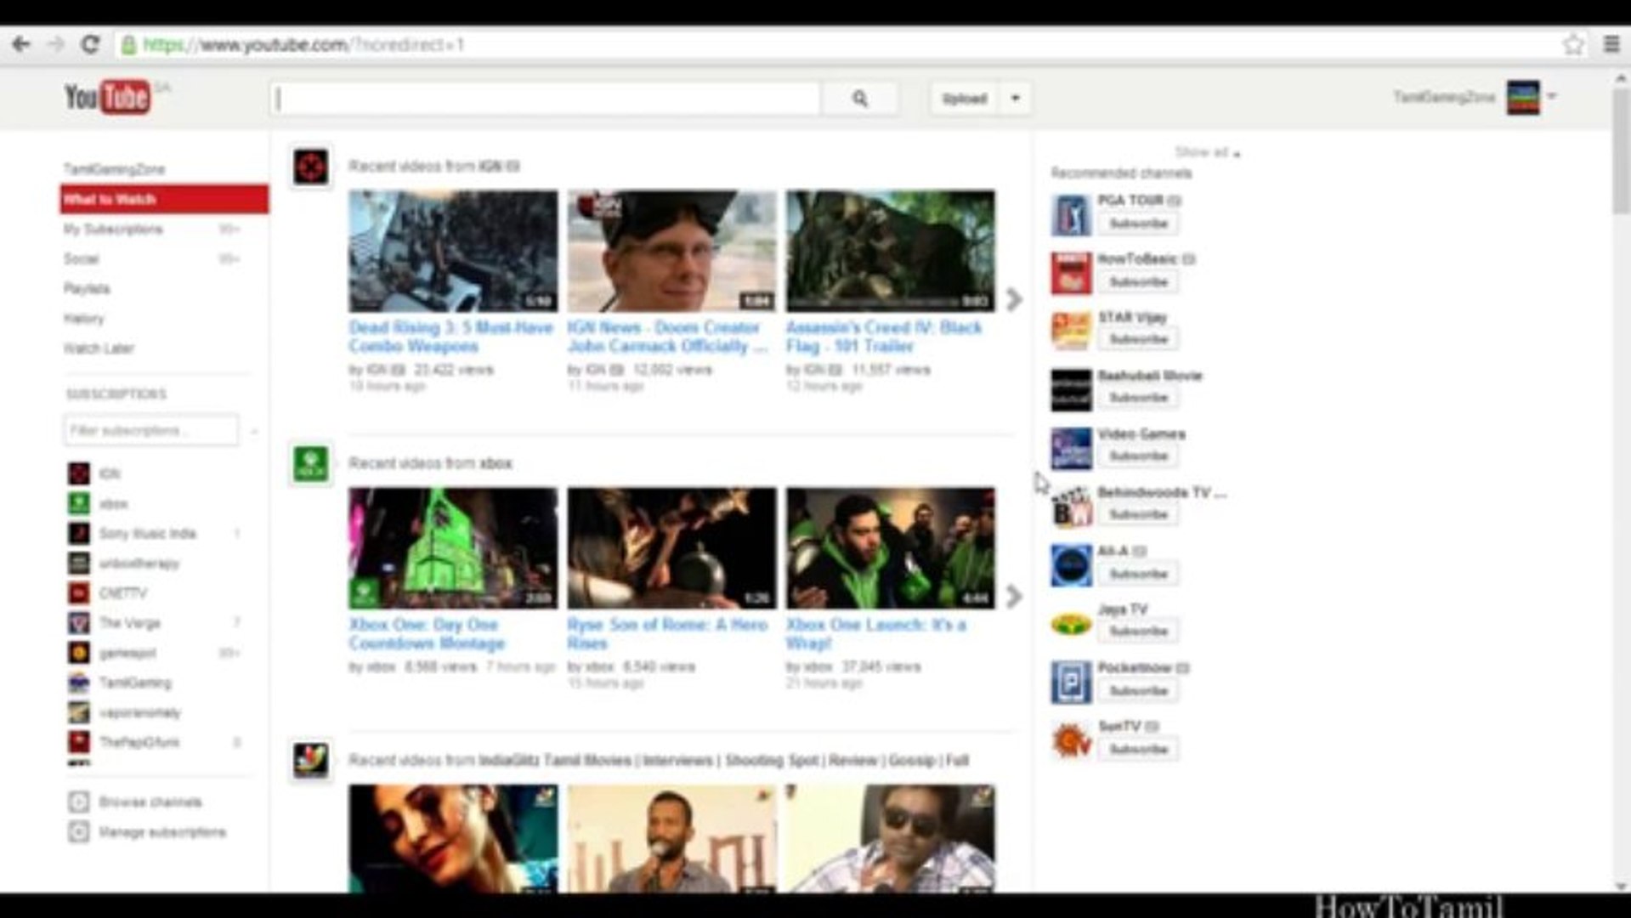Show next IGN videos with the arrow
1631x918 pixels.
coord(1013,299)
